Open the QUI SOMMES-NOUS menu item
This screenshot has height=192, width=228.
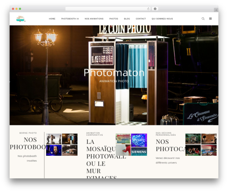pos(162,19)
